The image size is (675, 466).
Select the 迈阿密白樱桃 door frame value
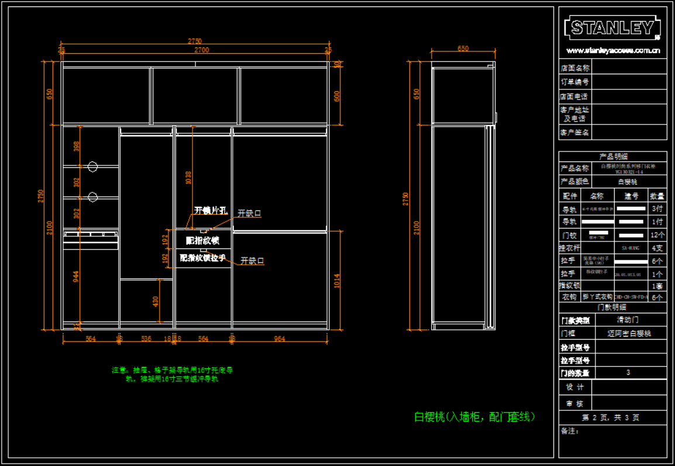pos(629,333)
